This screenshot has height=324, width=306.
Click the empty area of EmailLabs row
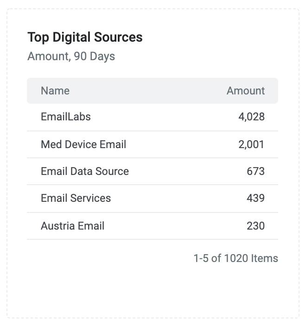coord(164,117)
